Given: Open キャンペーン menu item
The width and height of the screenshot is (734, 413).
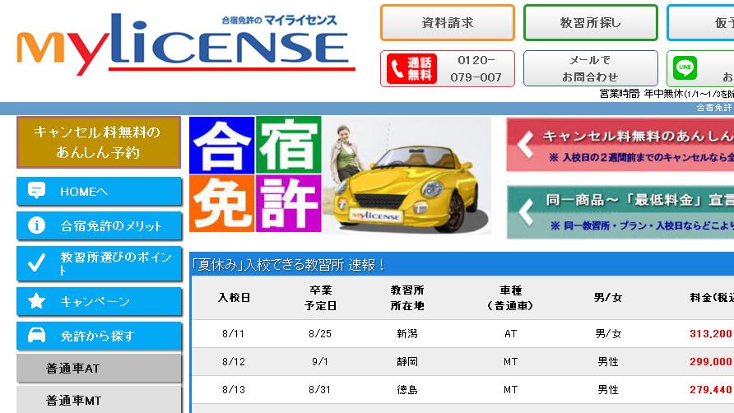Looking at the screenshot, I should coord(100,301).
